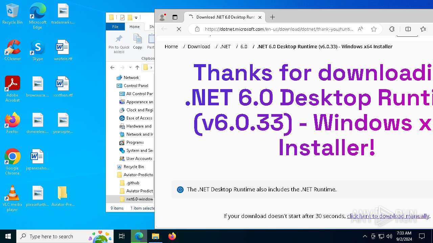Screen dimensions: 433x243
Task: Launch Google Chrome desktop shortcut
Action: pyautogui.click(x=13, y=162)
